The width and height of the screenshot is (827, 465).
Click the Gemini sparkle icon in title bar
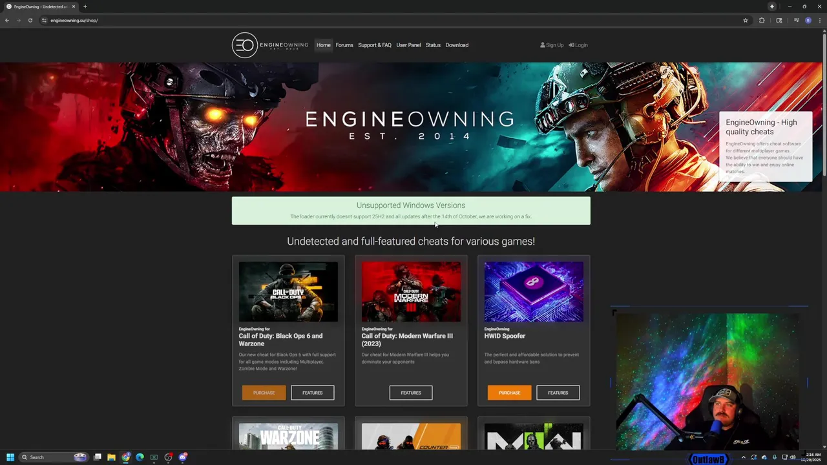[x=771, y=6]
